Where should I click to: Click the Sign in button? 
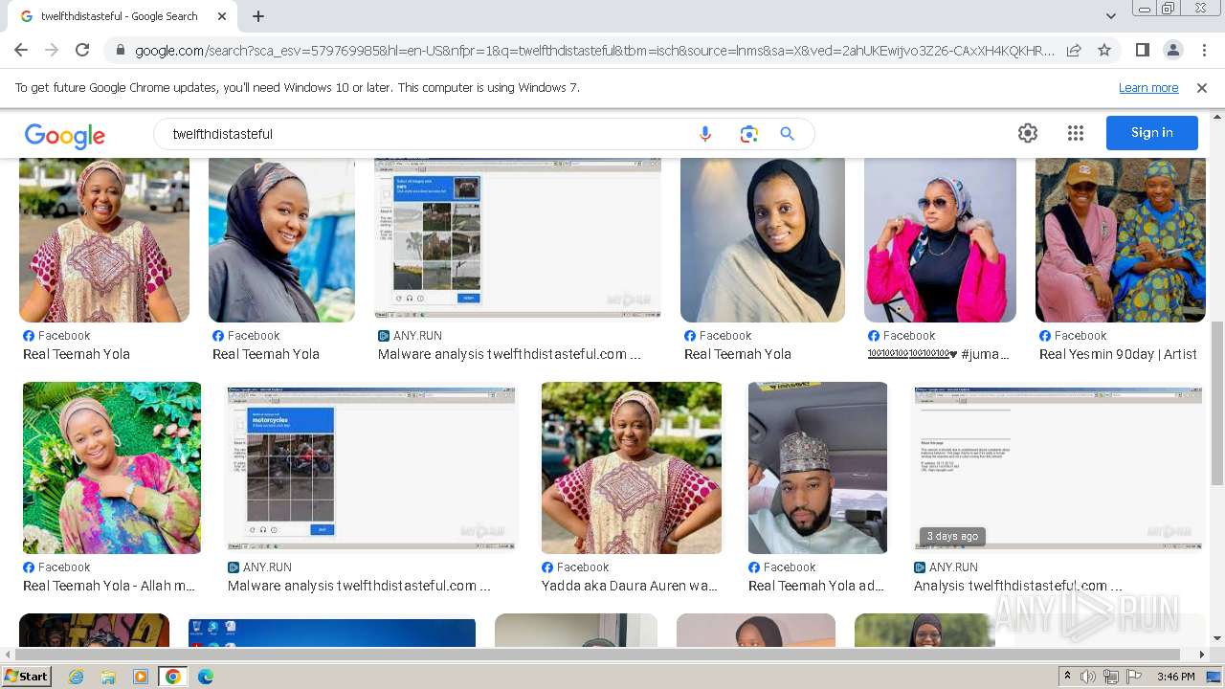point(1152,133)
